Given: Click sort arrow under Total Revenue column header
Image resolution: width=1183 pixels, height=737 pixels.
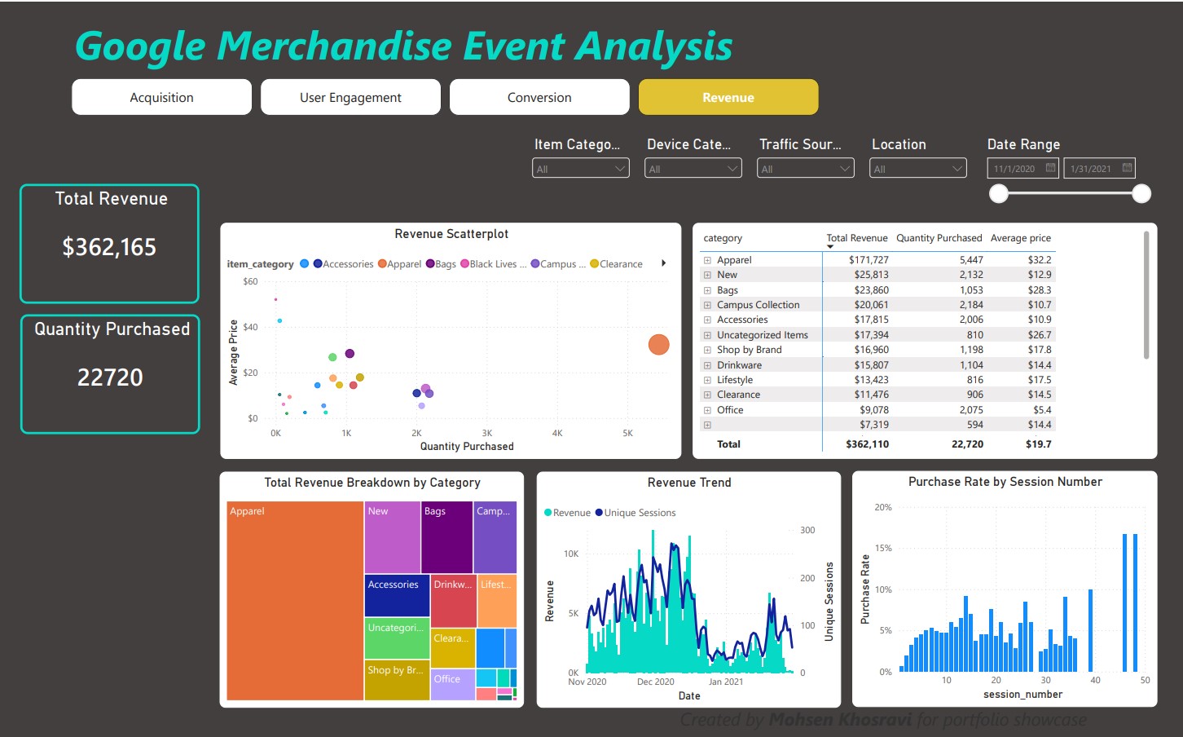Looking at the screenshot, I should [x=830, y=246].
